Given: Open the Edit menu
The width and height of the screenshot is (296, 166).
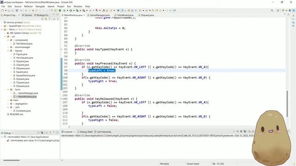Looking at the screenshot, I should [x=10, y=6].
